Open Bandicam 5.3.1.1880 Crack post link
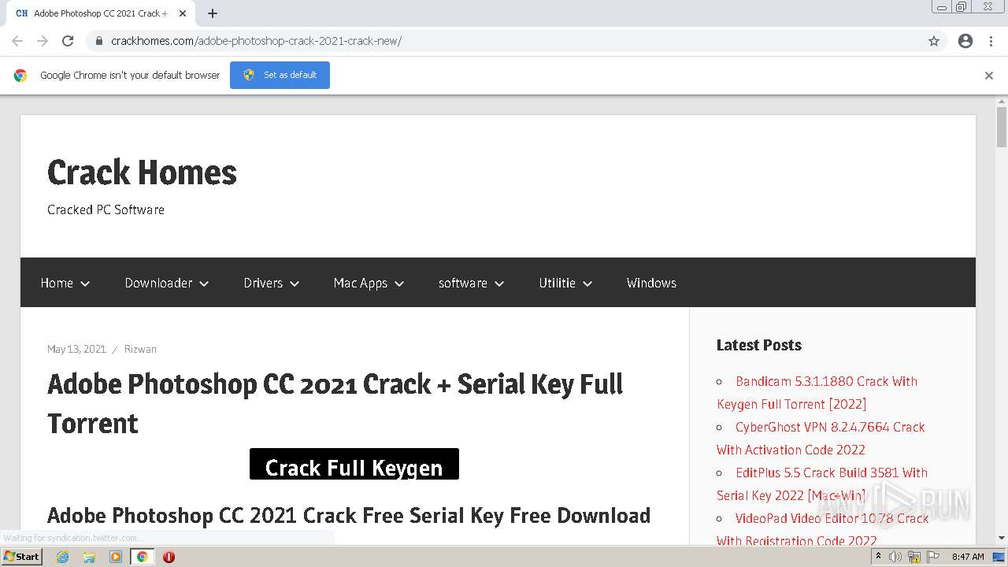Image resolution: width=1008 pixels, height=567 pixels. (x=817, y=392)
